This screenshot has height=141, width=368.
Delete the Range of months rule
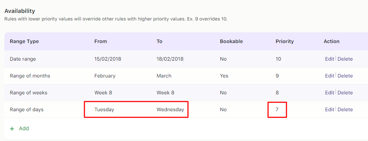pos(345,76)
